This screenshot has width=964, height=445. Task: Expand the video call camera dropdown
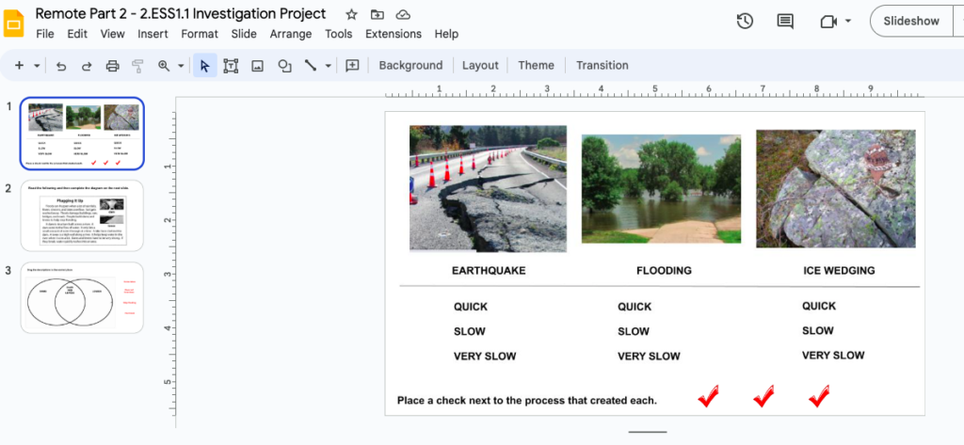[848, 21]
